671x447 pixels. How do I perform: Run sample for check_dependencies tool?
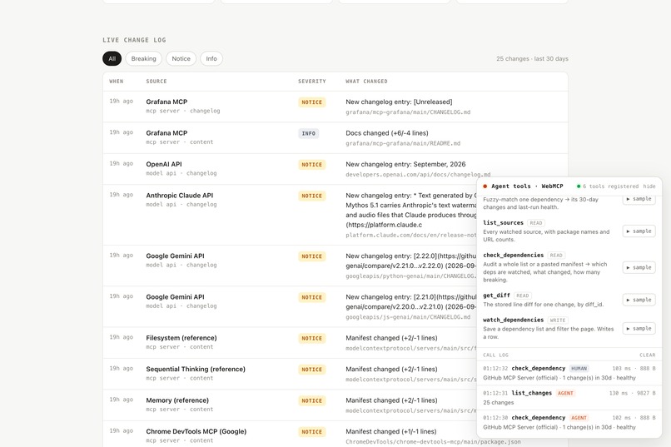(x=639, y=267)
